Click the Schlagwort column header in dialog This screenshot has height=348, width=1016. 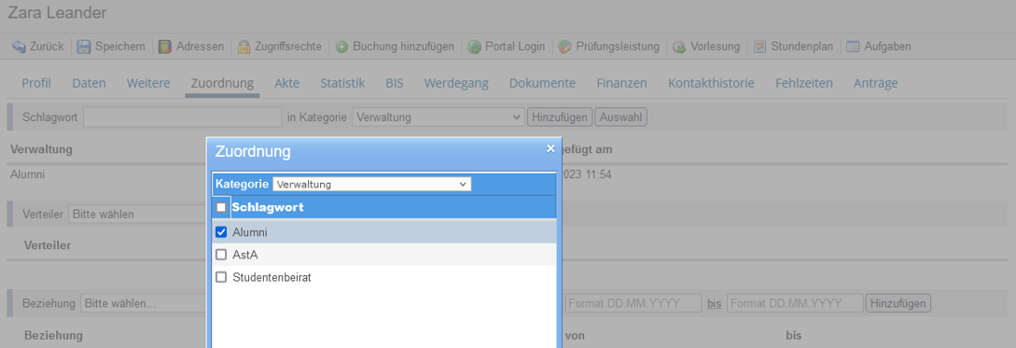click(x=269, y=207)
